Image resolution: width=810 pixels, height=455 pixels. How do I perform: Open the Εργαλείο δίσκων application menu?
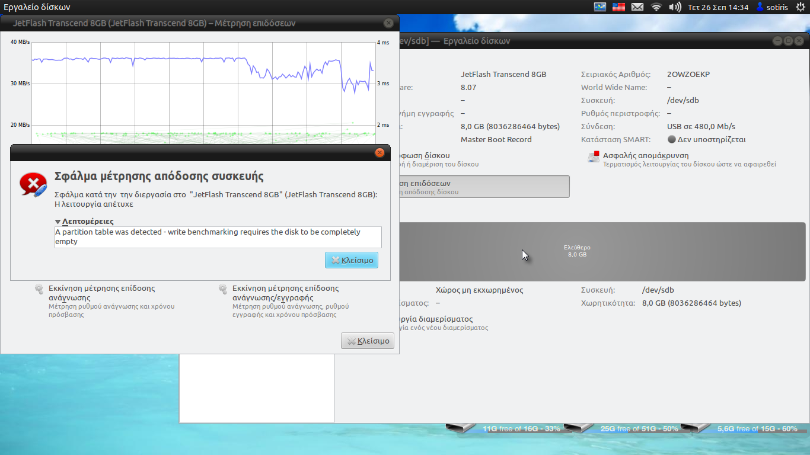pyautogui.click(x=37, y=7)
